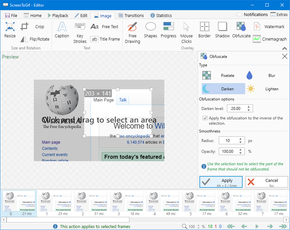Select frame 3 thumbnail
This screenshot has height=230, width=290.
click(x=127, y=203)
